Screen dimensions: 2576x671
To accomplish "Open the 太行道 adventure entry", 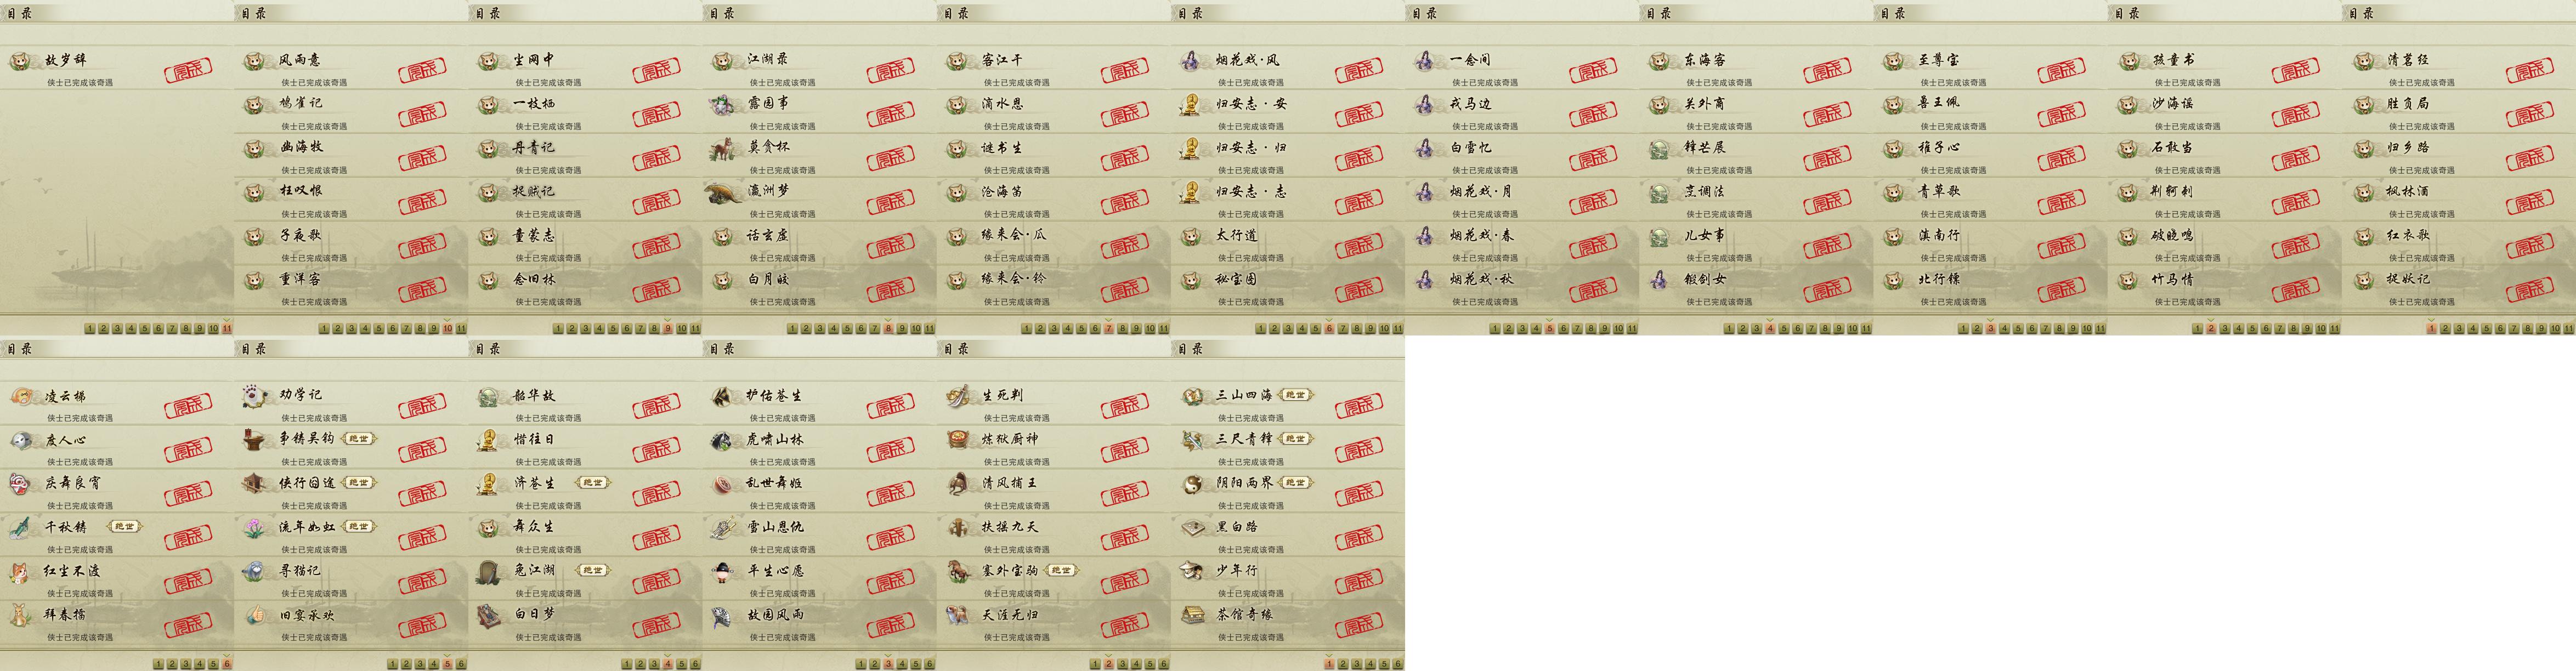I will tap(1237, 235).
